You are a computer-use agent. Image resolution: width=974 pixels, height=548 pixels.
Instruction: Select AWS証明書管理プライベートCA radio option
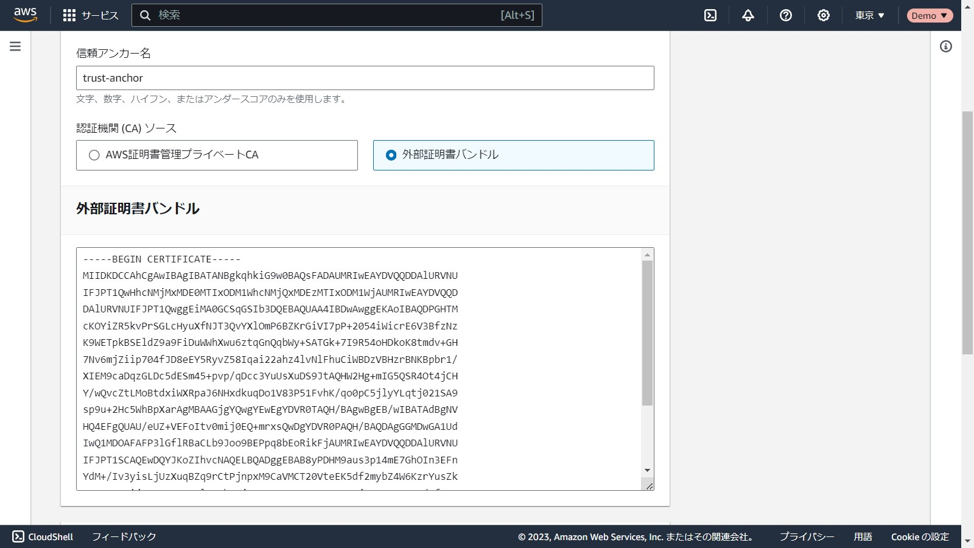coord(94,155)
